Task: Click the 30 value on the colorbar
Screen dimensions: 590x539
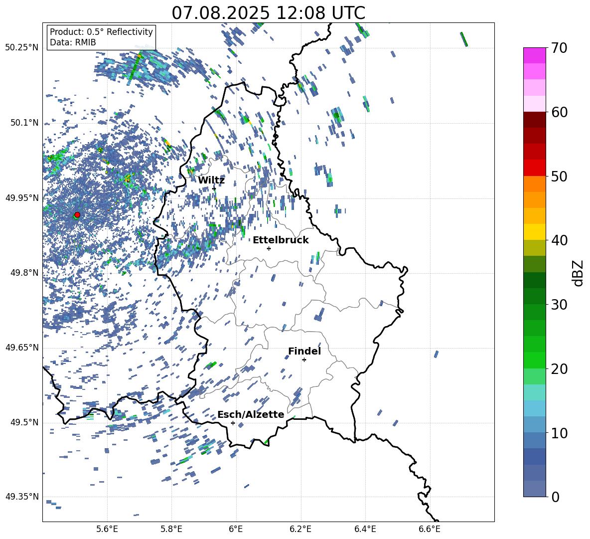Action: tap(559, 304)
